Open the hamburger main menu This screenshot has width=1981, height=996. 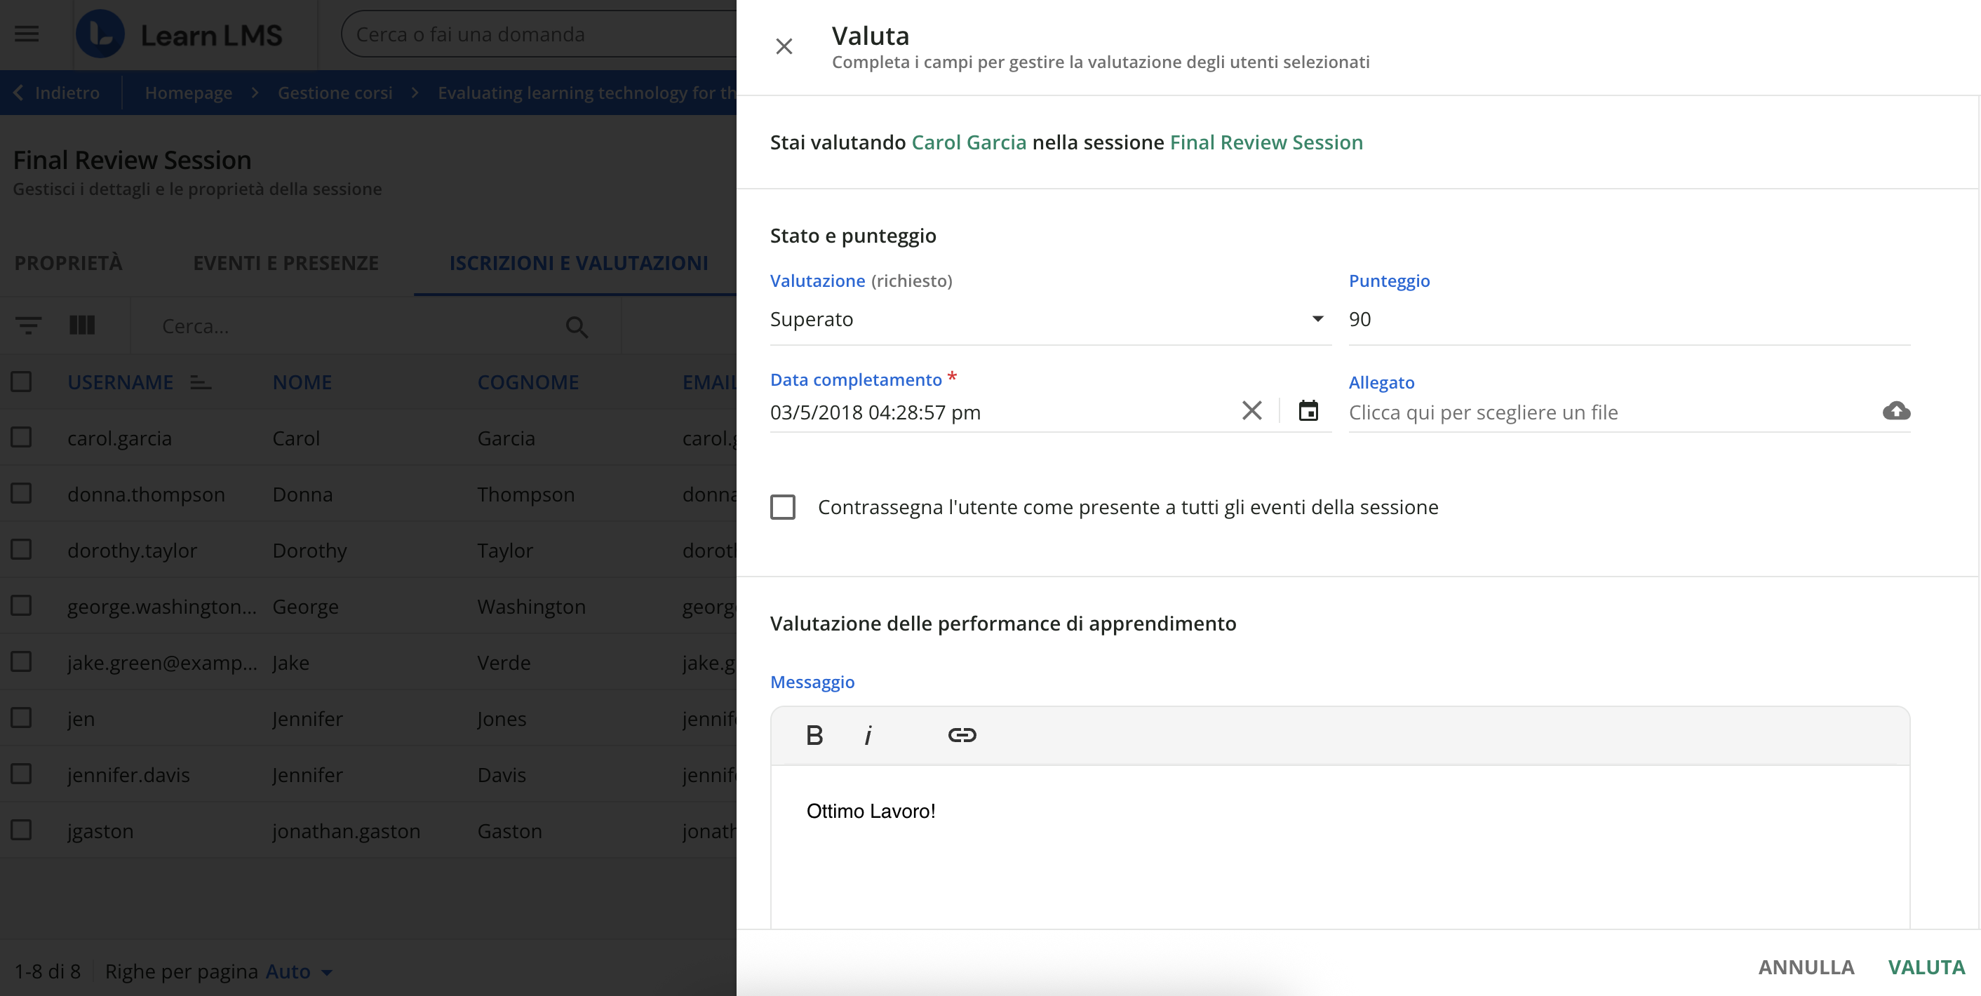27,34
